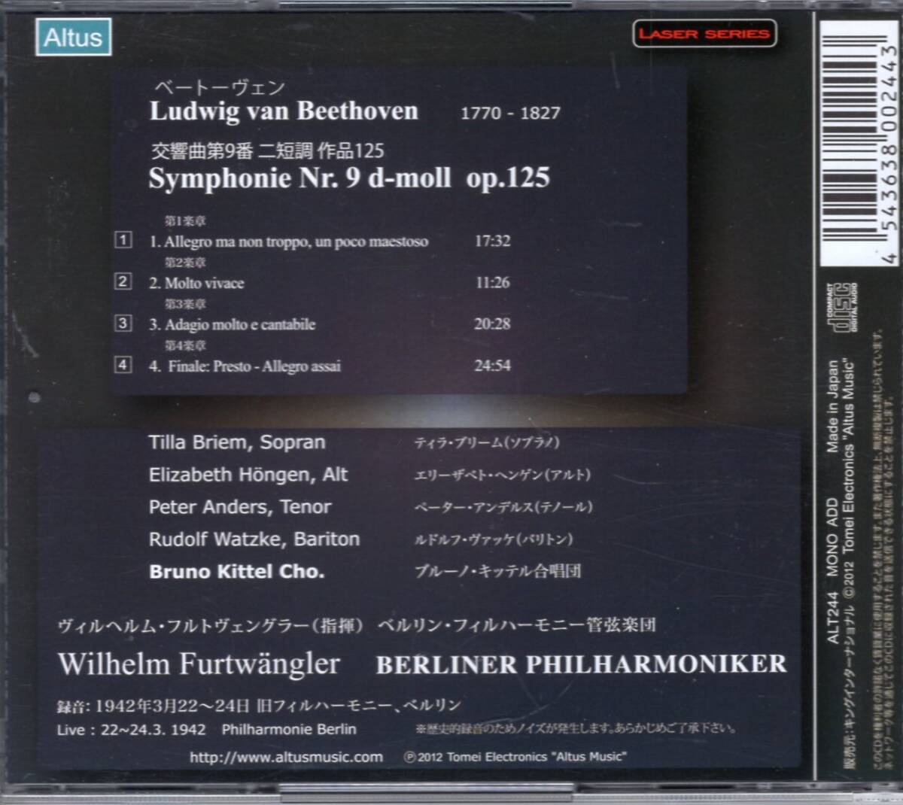903x805 pixels.
Task: Click the duration '17:32'
Action: tap(492, 241)
